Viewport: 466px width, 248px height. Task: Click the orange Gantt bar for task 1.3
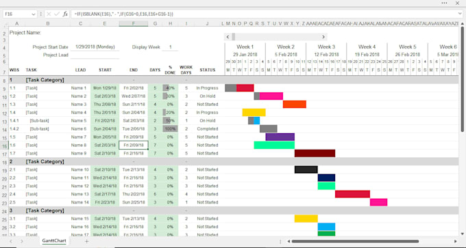[x=295, y=105]
